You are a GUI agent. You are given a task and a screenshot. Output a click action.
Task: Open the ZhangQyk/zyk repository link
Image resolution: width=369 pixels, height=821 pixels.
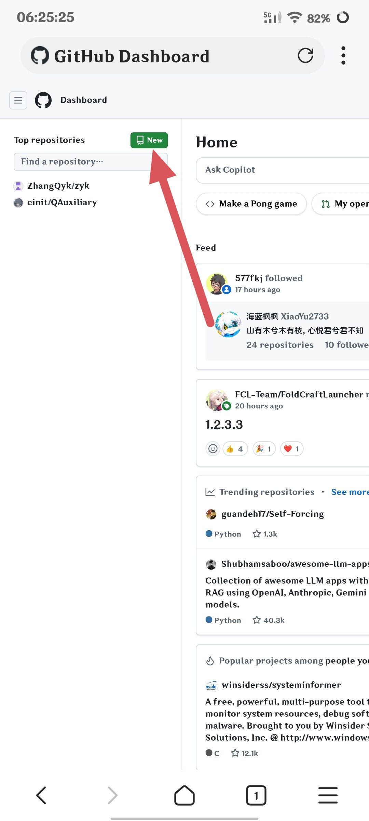point(58,186)
